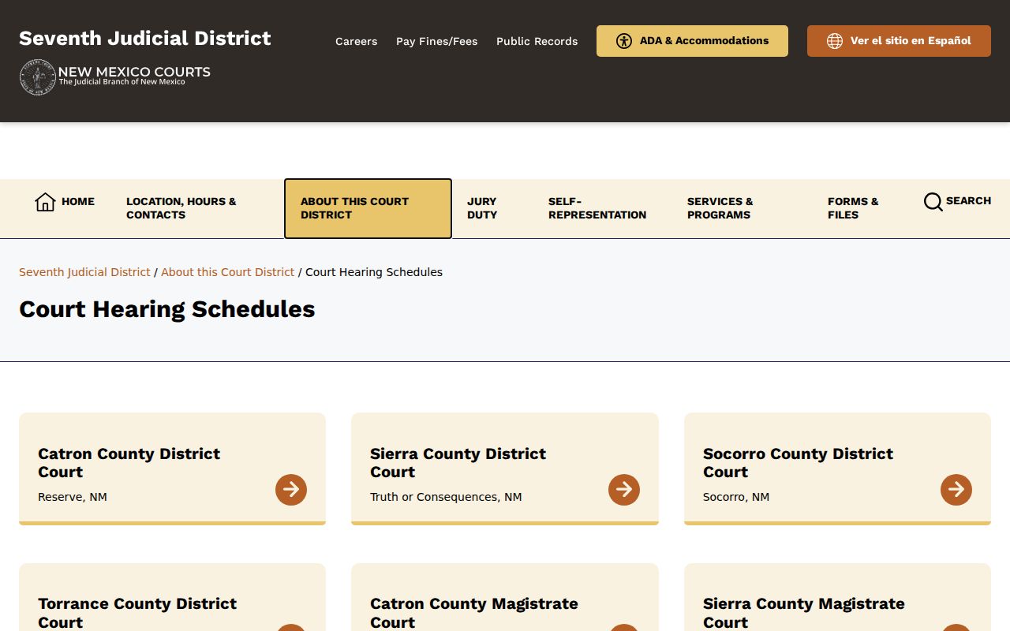Click the accessibility person icon

(x=624, y=41)
